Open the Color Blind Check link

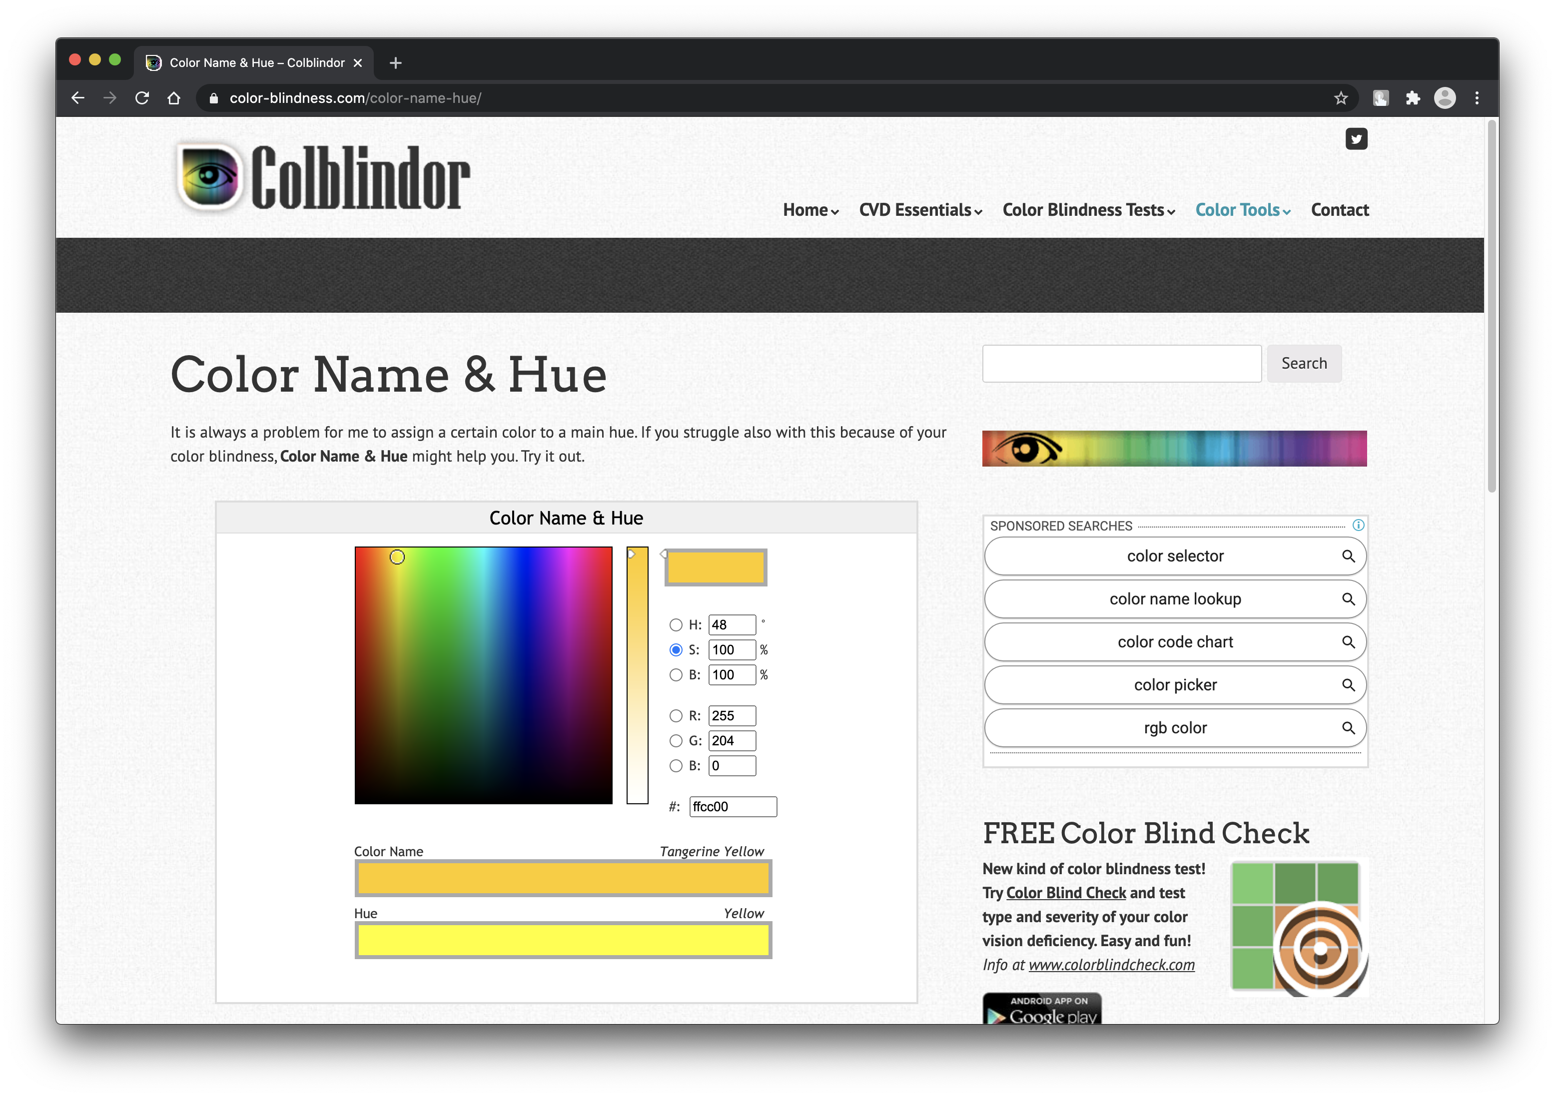1066,893
